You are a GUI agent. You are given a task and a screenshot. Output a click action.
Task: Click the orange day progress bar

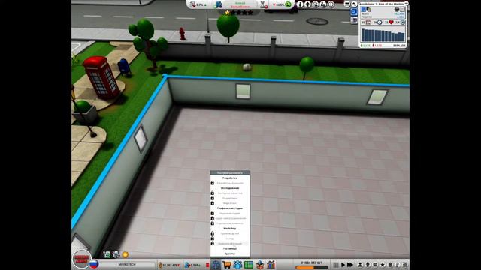[x=311, y=268]
